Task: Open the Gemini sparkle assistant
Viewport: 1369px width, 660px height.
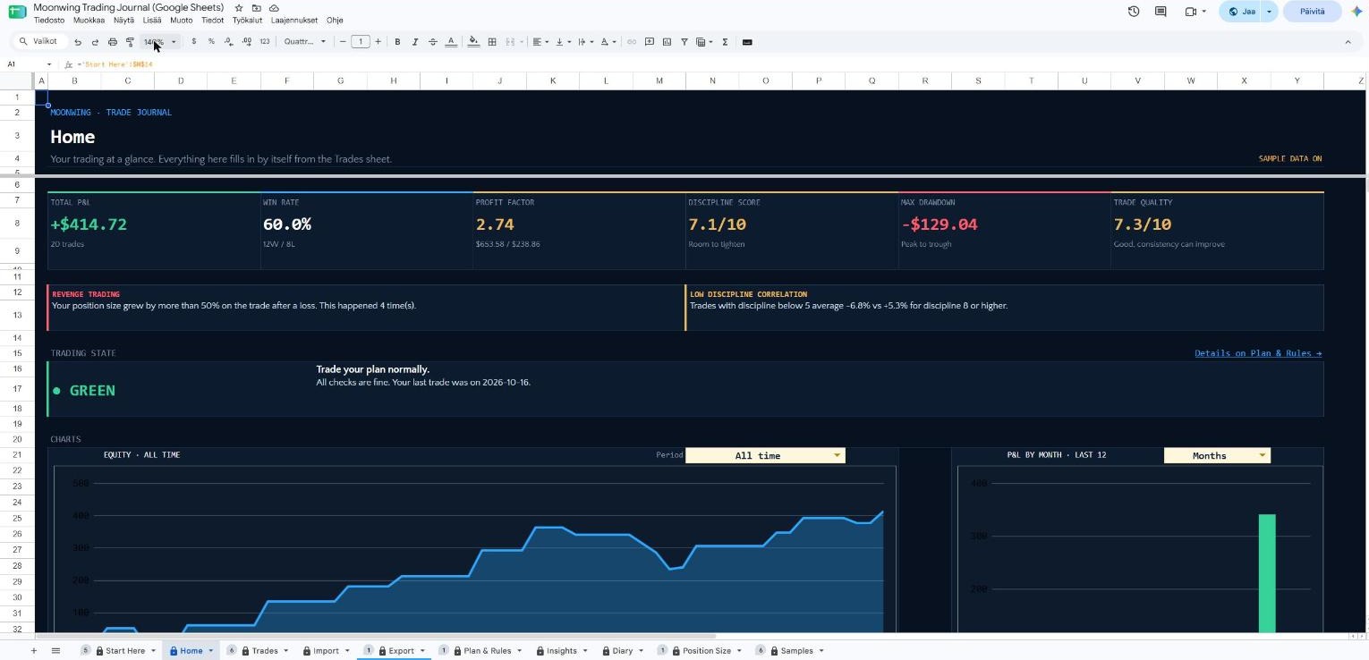Action: pyautogui.click(x=1356, y=12)
